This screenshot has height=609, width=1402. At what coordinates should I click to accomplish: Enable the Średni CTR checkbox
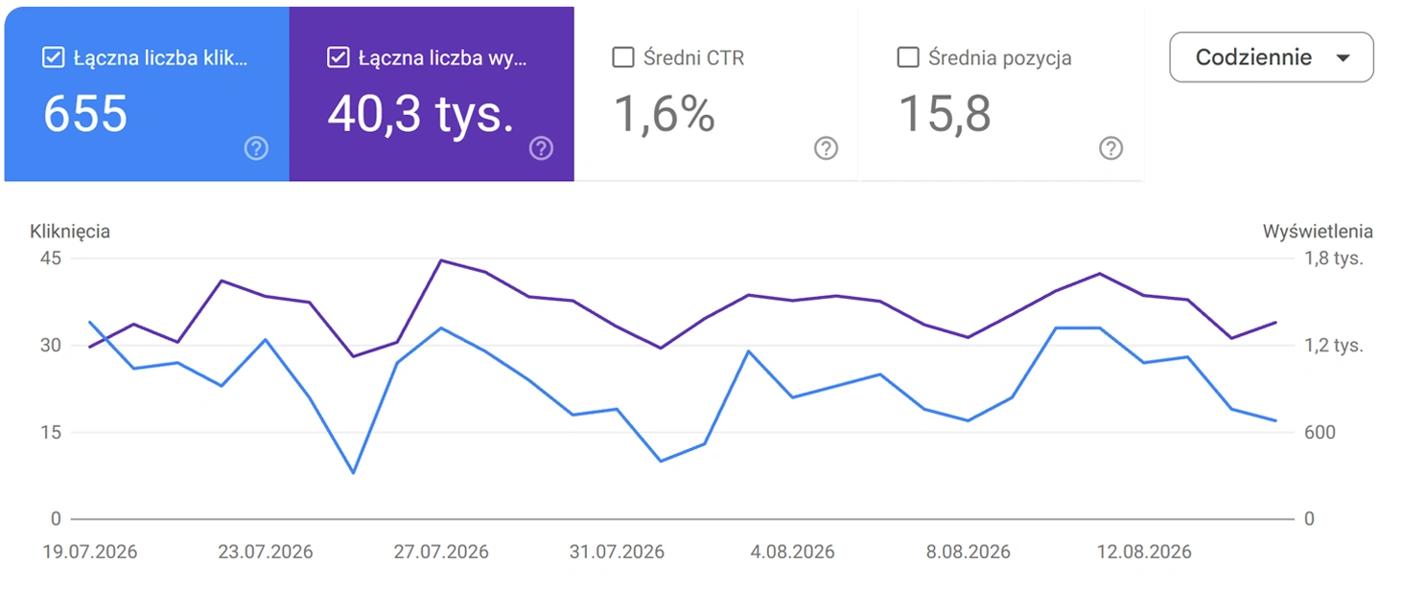[622, 57]
